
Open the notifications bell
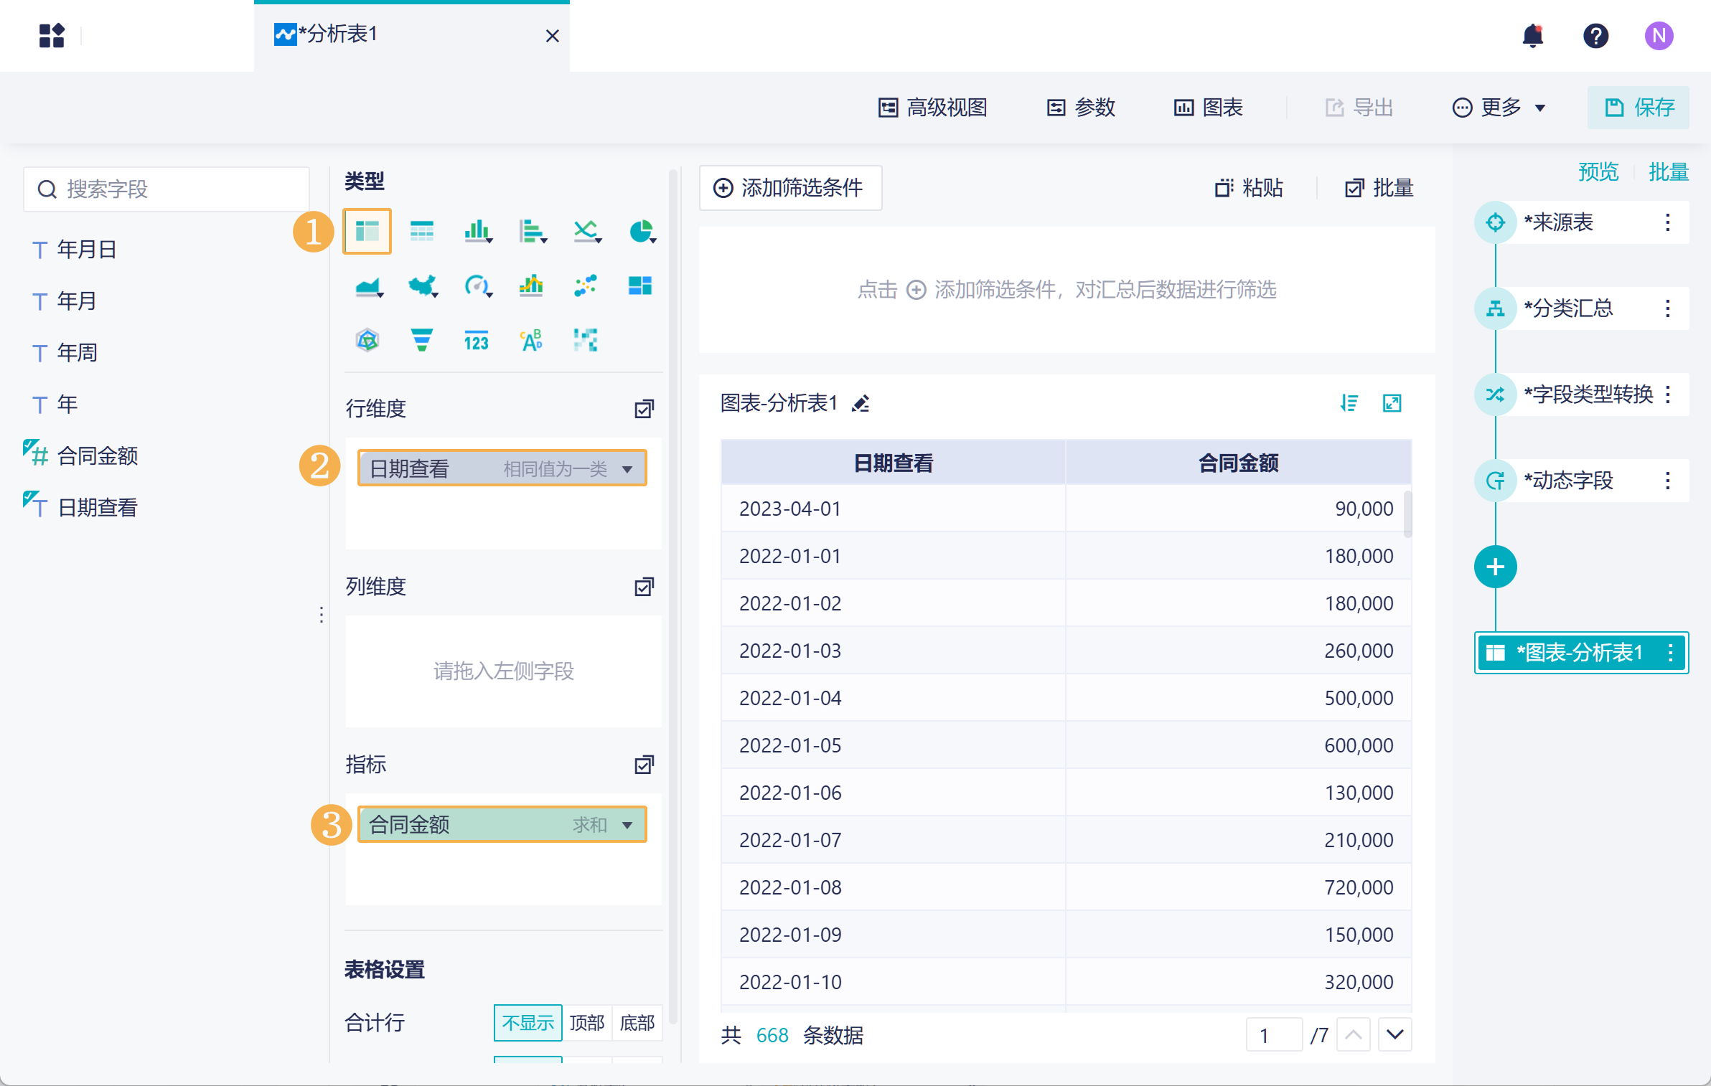point(1532,36)
